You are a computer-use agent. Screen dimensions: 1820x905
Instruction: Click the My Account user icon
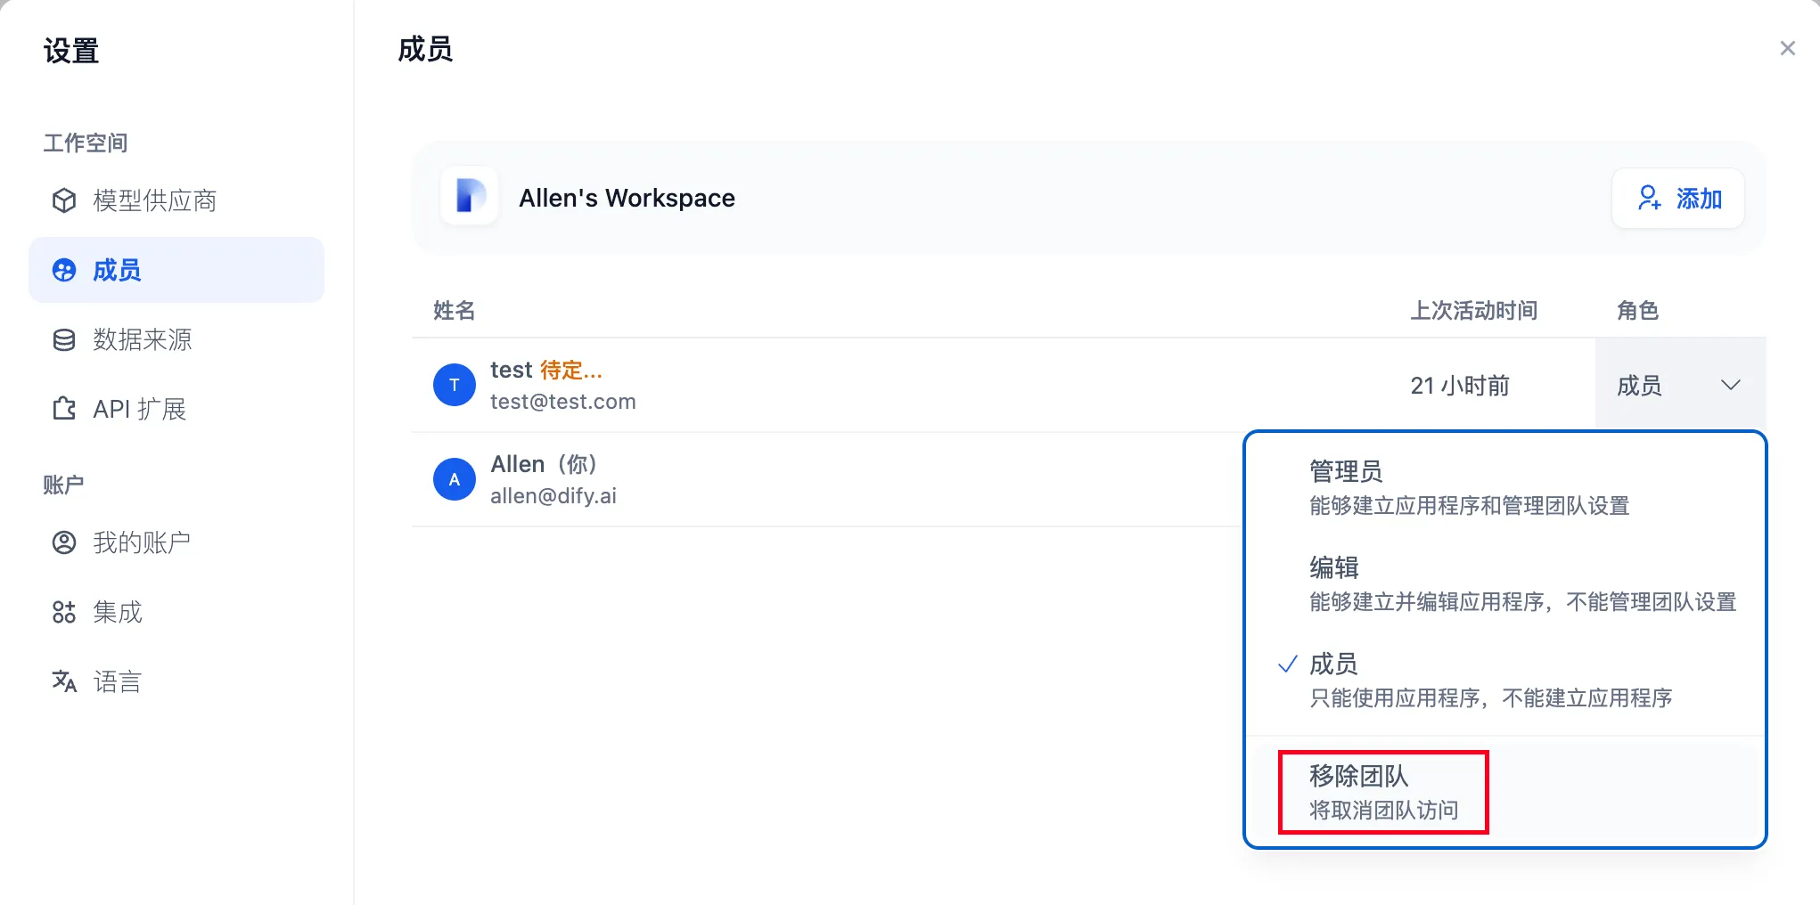pos(64,542)
